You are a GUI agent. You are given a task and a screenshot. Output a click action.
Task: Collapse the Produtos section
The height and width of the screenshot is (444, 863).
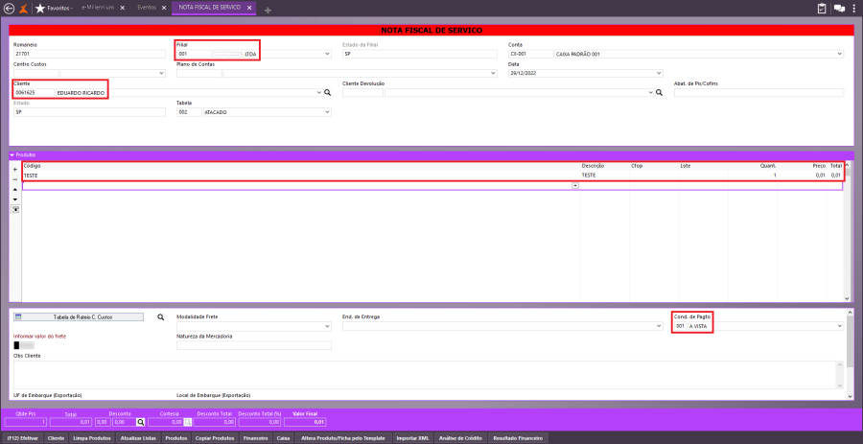click(x=12, y=155)
